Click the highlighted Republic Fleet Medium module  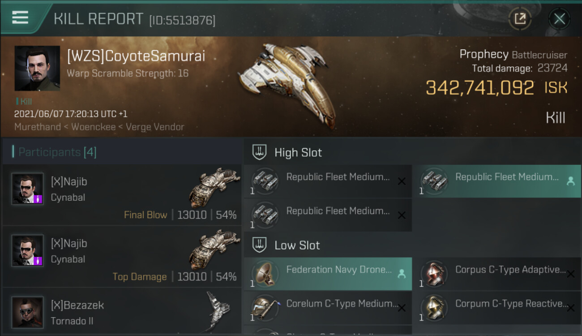[496, 181]
